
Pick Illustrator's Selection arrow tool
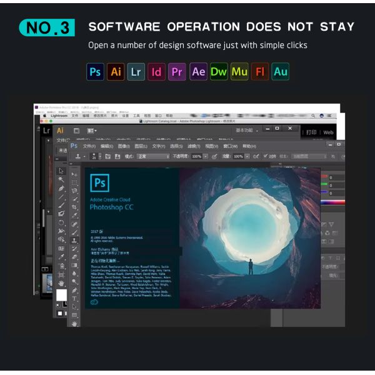coord(61,170)
